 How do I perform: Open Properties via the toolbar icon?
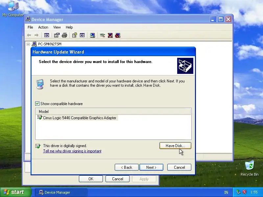pos(57,35)
